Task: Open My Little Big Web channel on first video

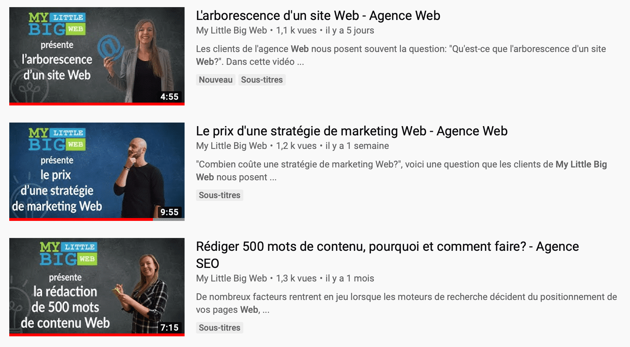Action: (x=232, y=30)
